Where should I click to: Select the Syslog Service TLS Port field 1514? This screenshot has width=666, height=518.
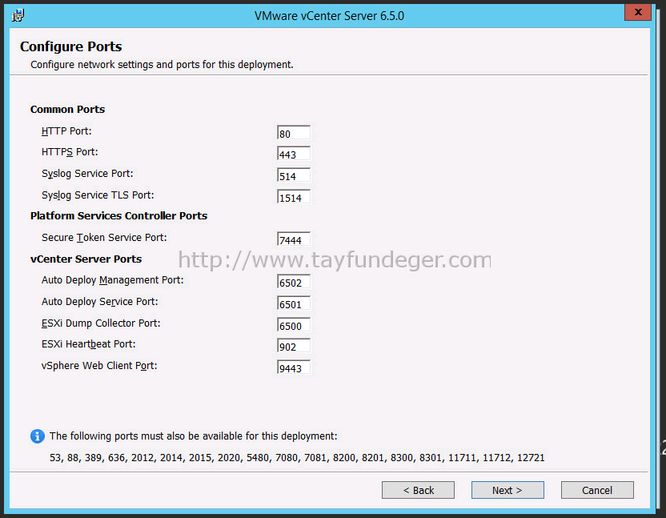click(x=294, y=197)
